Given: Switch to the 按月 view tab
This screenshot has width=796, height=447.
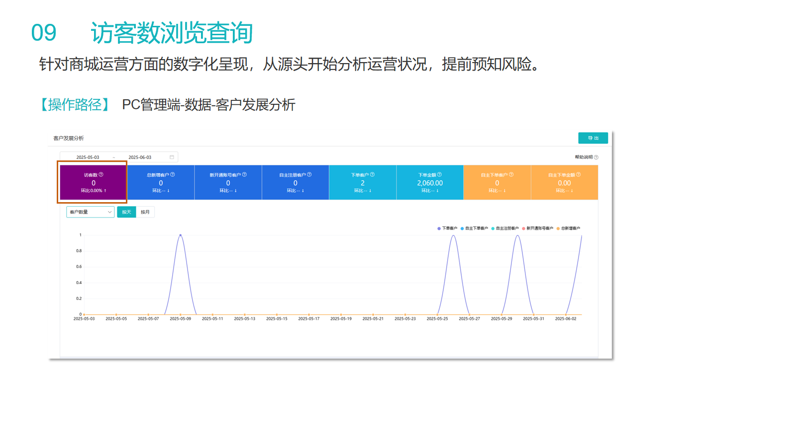Looking at the screenshot, I should pos(145,212).
